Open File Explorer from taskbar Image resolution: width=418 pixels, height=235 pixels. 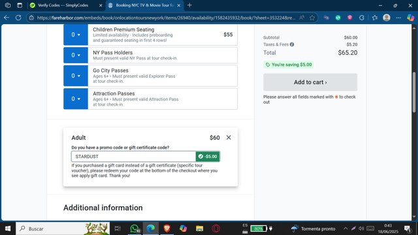(x=199, y=228)
